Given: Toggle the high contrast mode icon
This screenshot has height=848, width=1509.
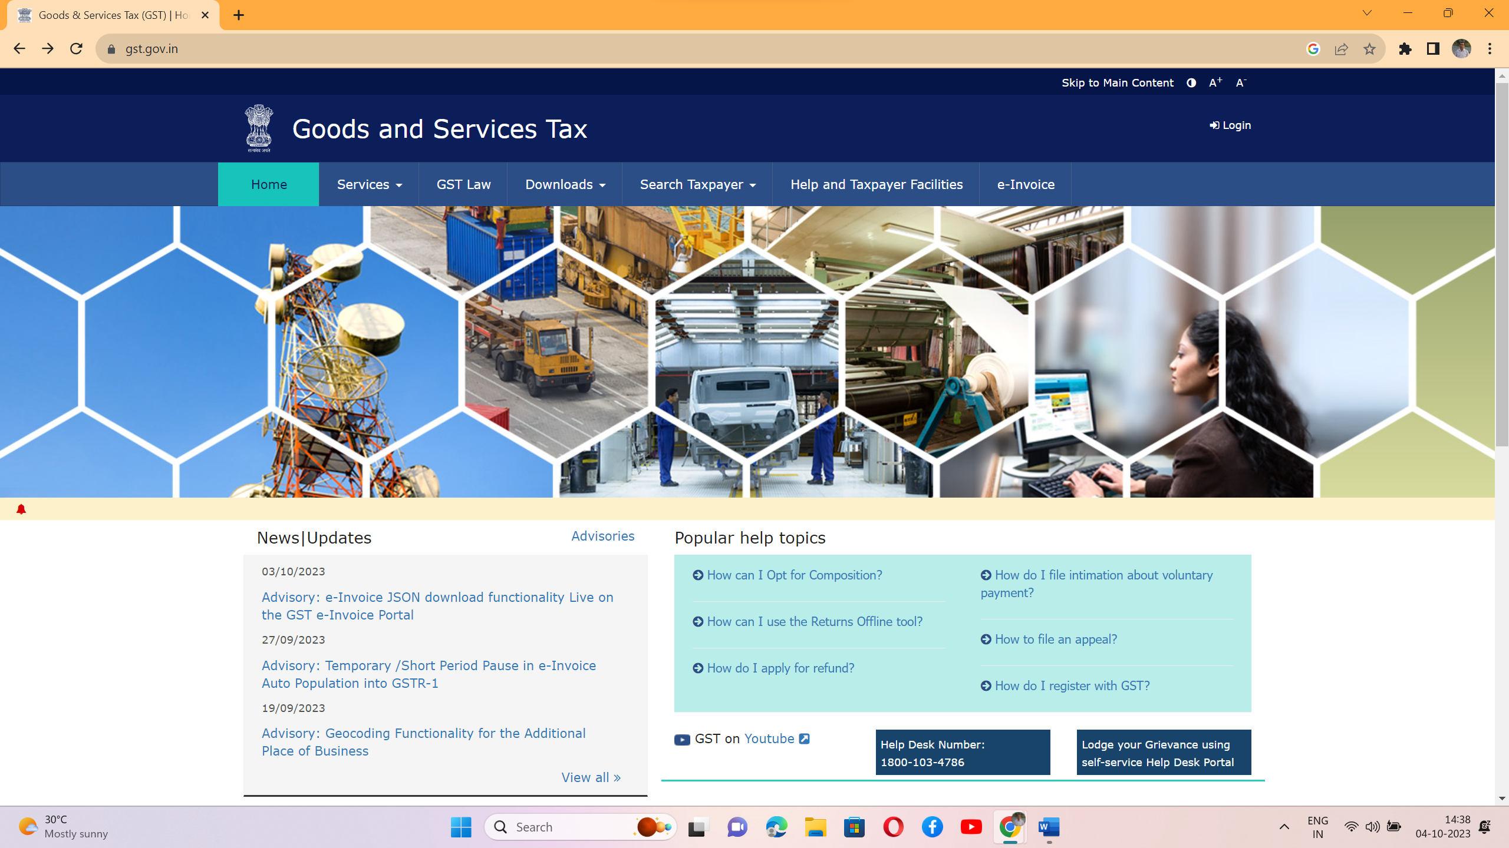Looking at the screenshot, I should click(1191, 83).
